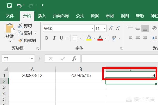Open the clipboard group dialog launcher
Screen dimensions: 158x105
point(38,49)
